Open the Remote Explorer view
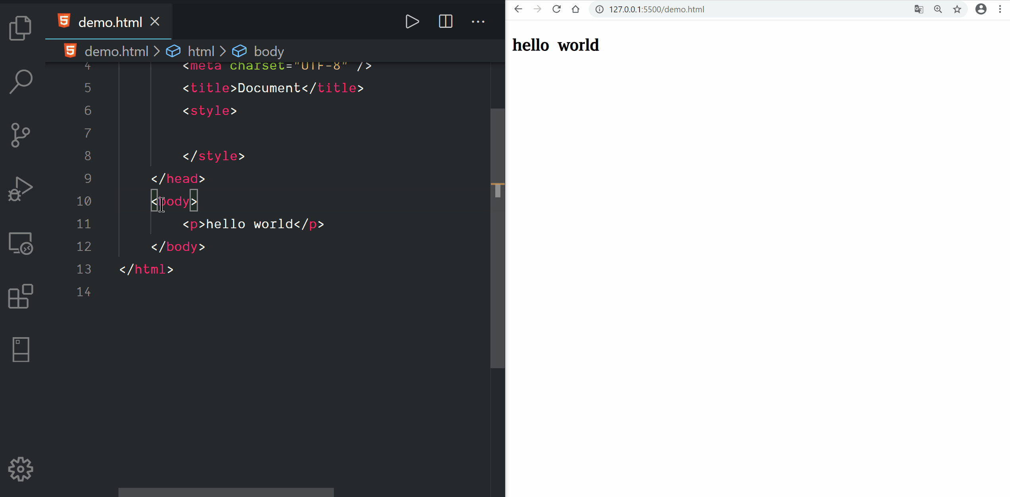The height and width of the screenshot is (497, 1010). 20,243
